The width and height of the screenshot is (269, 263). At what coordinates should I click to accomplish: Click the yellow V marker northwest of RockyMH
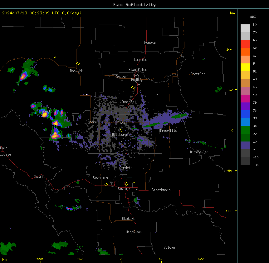pos(55,57)
